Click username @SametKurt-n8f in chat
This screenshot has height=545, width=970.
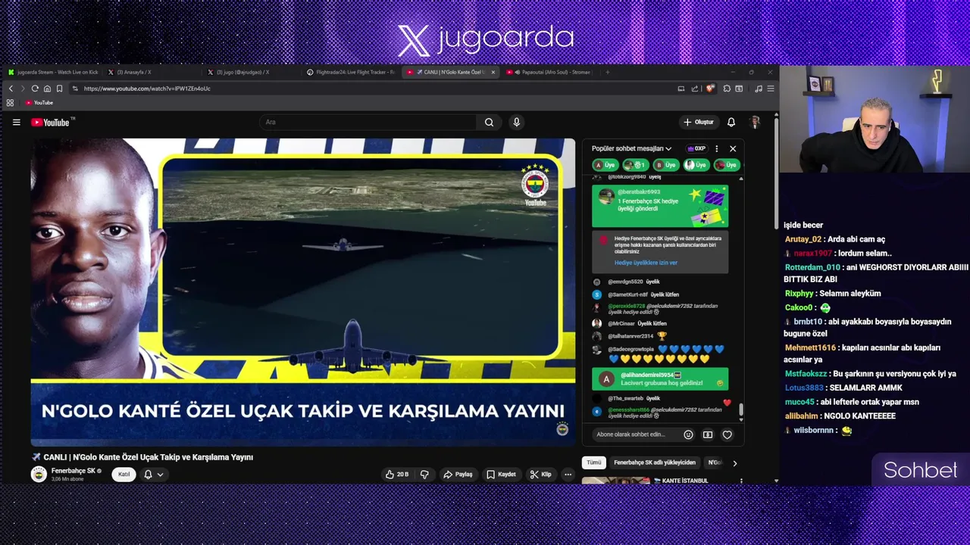(627, 294)
